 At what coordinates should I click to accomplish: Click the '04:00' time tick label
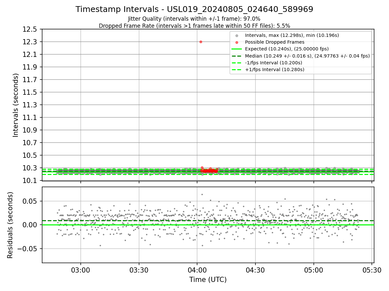coord(197,270)
